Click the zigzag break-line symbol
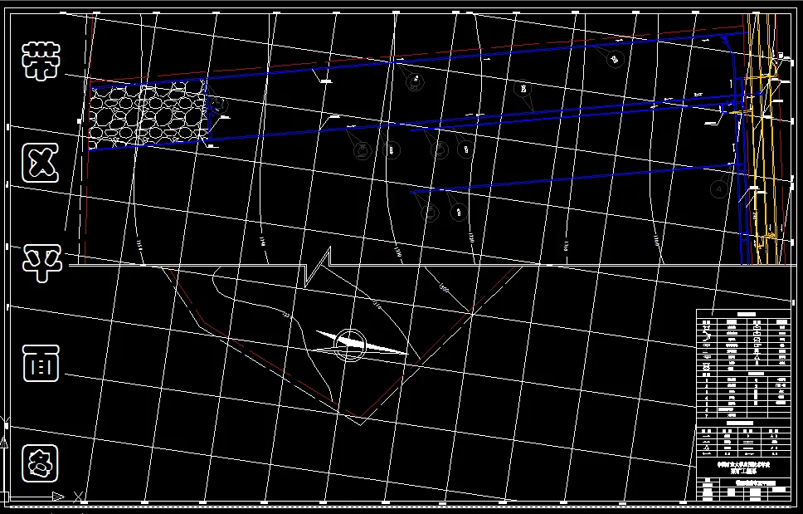The height and width of the screenshot is (514, 803). point(318,267)
